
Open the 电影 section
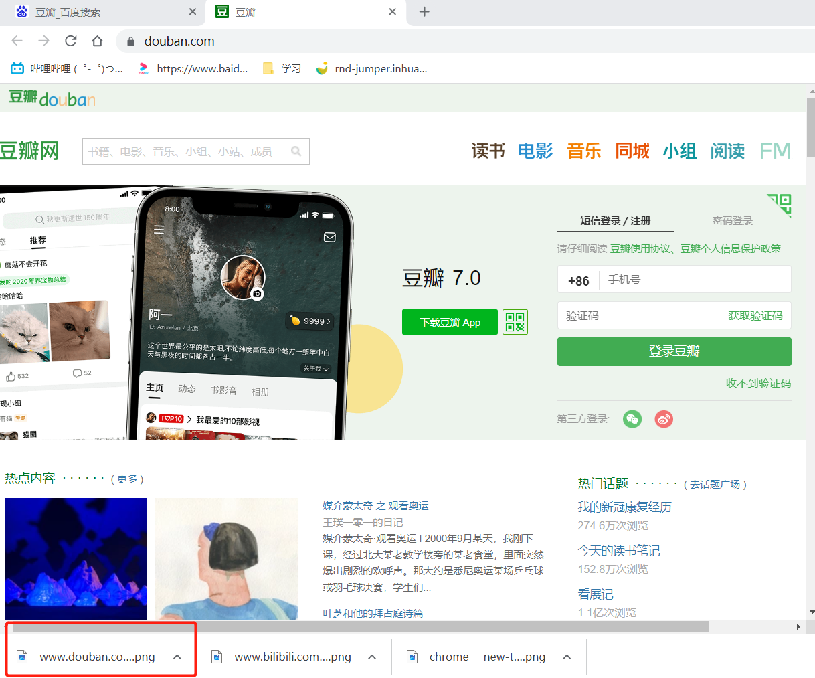(535, 151)
